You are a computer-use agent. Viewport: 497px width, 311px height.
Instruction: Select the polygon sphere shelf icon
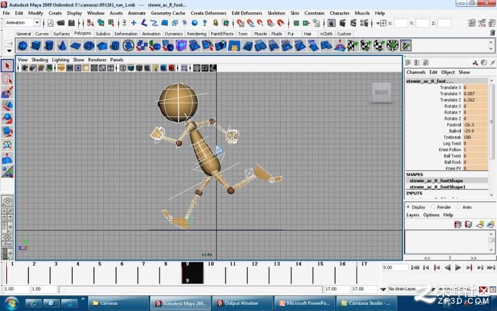(x=22, y=45)
